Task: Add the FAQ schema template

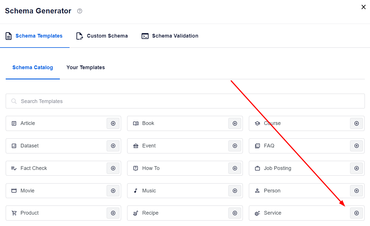Action: (x=357, y=146)
